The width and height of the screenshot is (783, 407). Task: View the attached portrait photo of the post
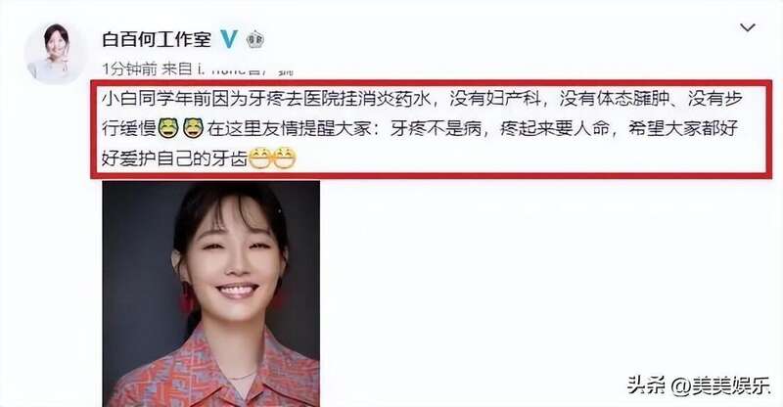tap(211, 294)
